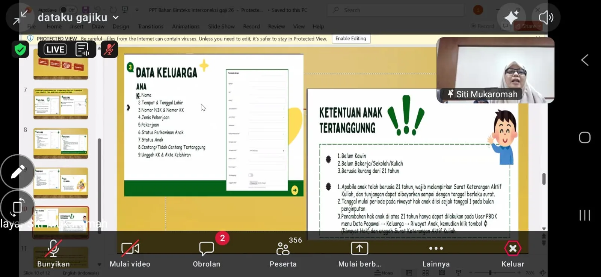Turn on camera with Mulai video
The height and width of the screenshot is (277, 601).
click(130, 254)
